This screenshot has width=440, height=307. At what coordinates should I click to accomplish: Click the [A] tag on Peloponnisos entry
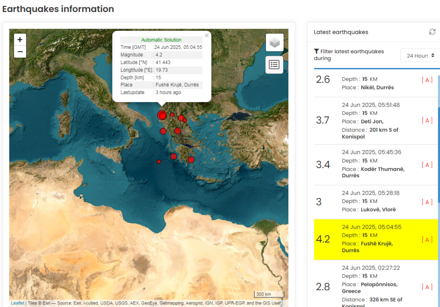pyautogui.click(x=427, y=287)
